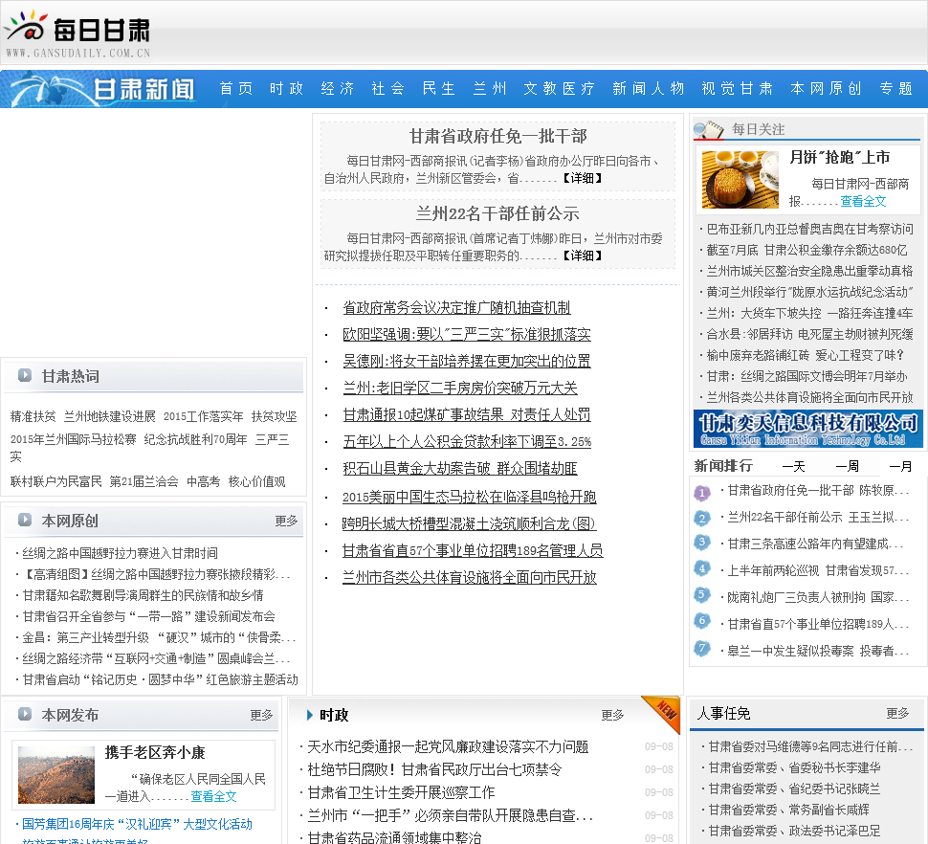Screen dimensions: 928x844
Task: Switch news ranking to 一月 tab
Action: point(901,466)
